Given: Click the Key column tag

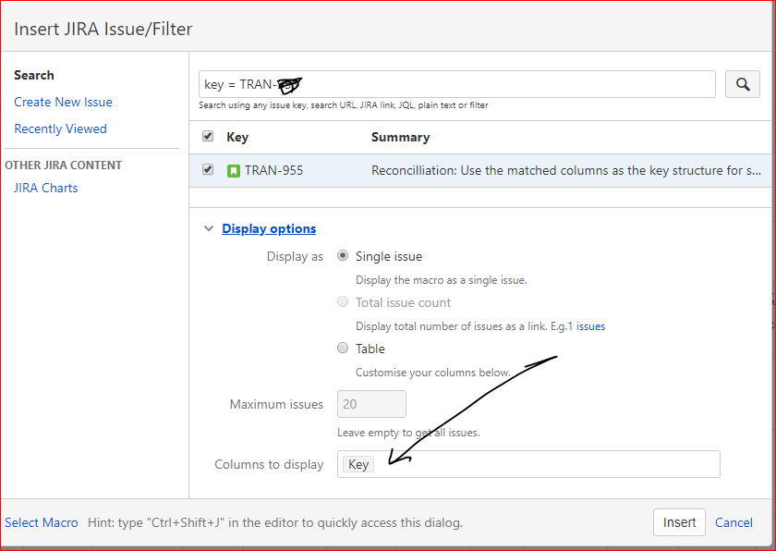Looking at the screenshot, I should click(x=358, y=464).
